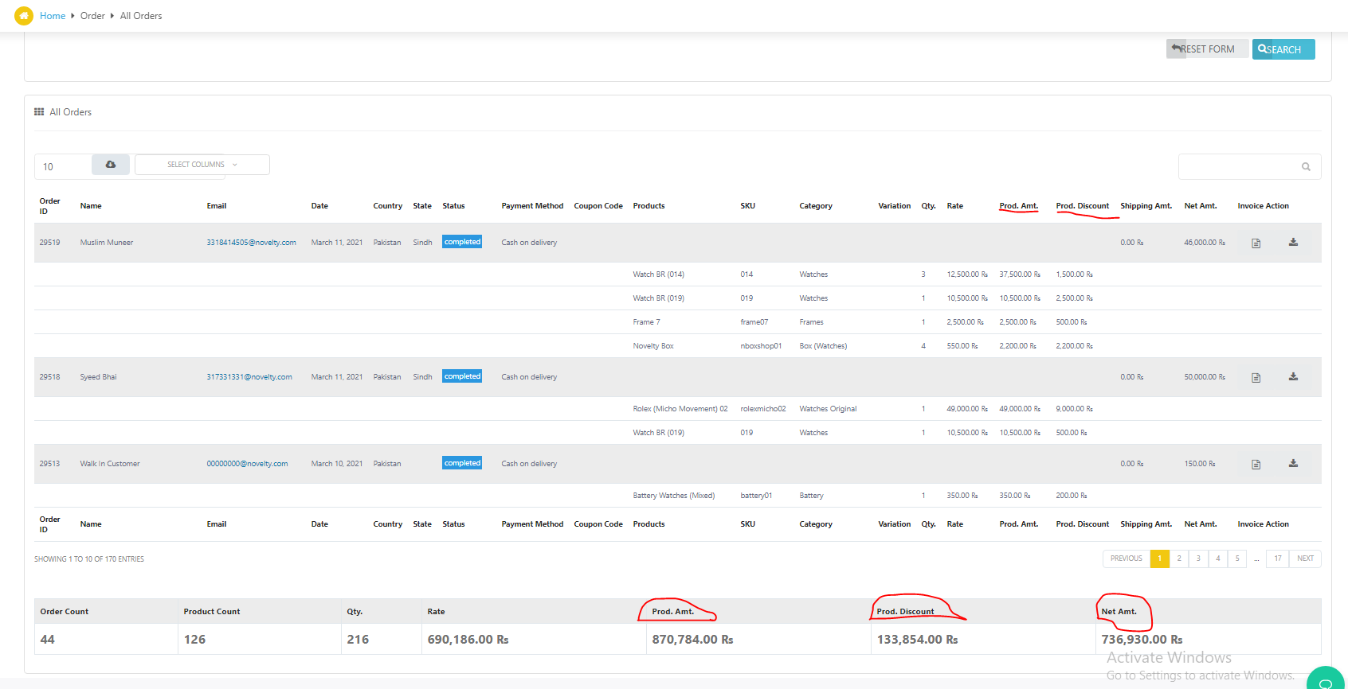1348x689 pixels.
Task: Go to page 2 of orders
Action: pyautogui.click(x=1179, y=559)
